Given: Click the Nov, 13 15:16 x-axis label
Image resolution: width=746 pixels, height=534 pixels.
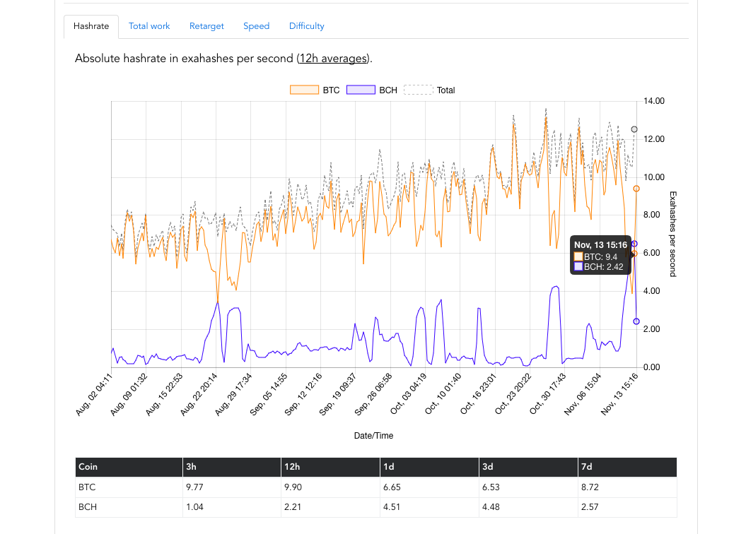Looking at the screenshot, I should coord(619,396).
